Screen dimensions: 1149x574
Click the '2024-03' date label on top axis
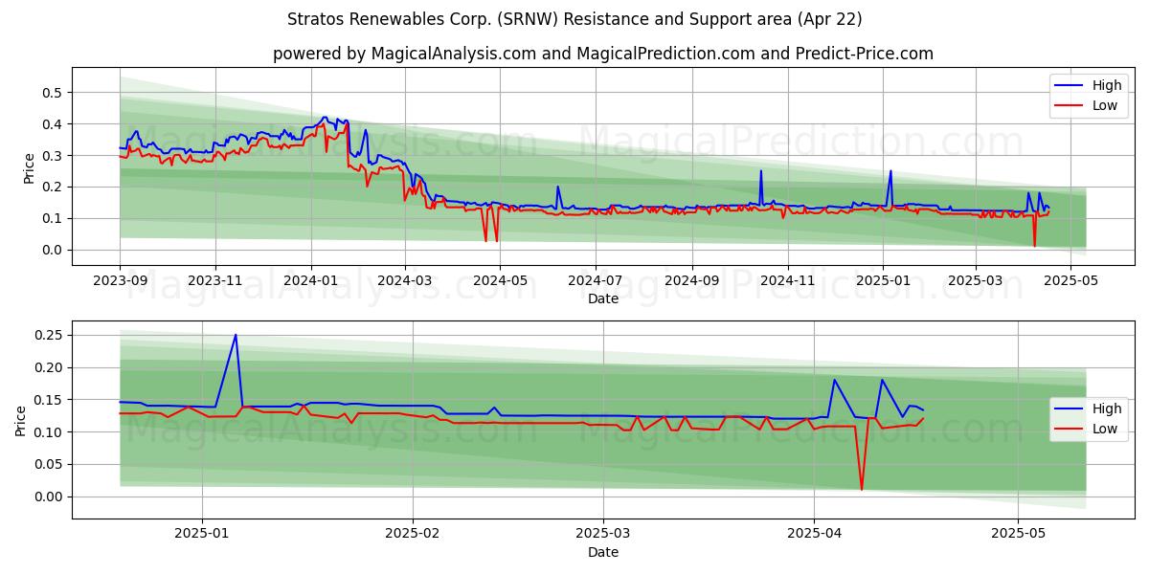(404, 281)
